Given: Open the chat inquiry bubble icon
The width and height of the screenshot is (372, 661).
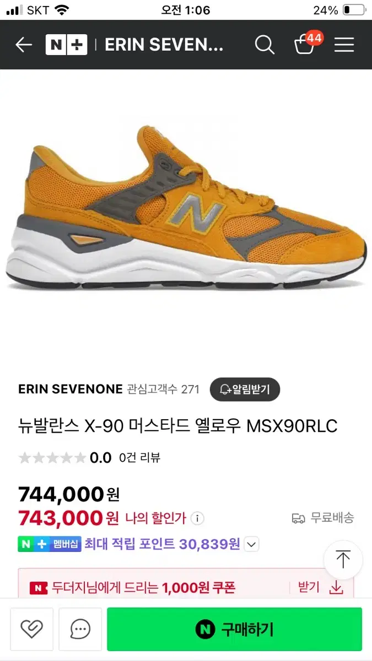Looking at the screenshot, I should click(80, 629).
